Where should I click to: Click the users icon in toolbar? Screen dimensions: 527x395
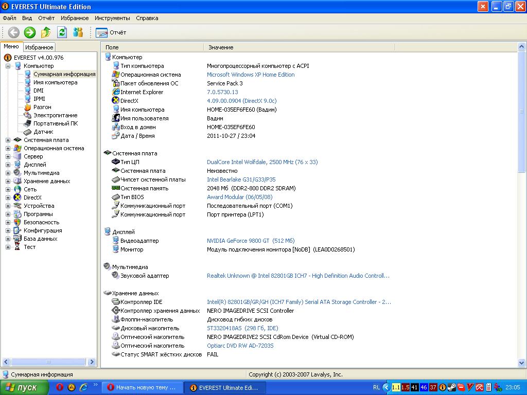[78, 32]
